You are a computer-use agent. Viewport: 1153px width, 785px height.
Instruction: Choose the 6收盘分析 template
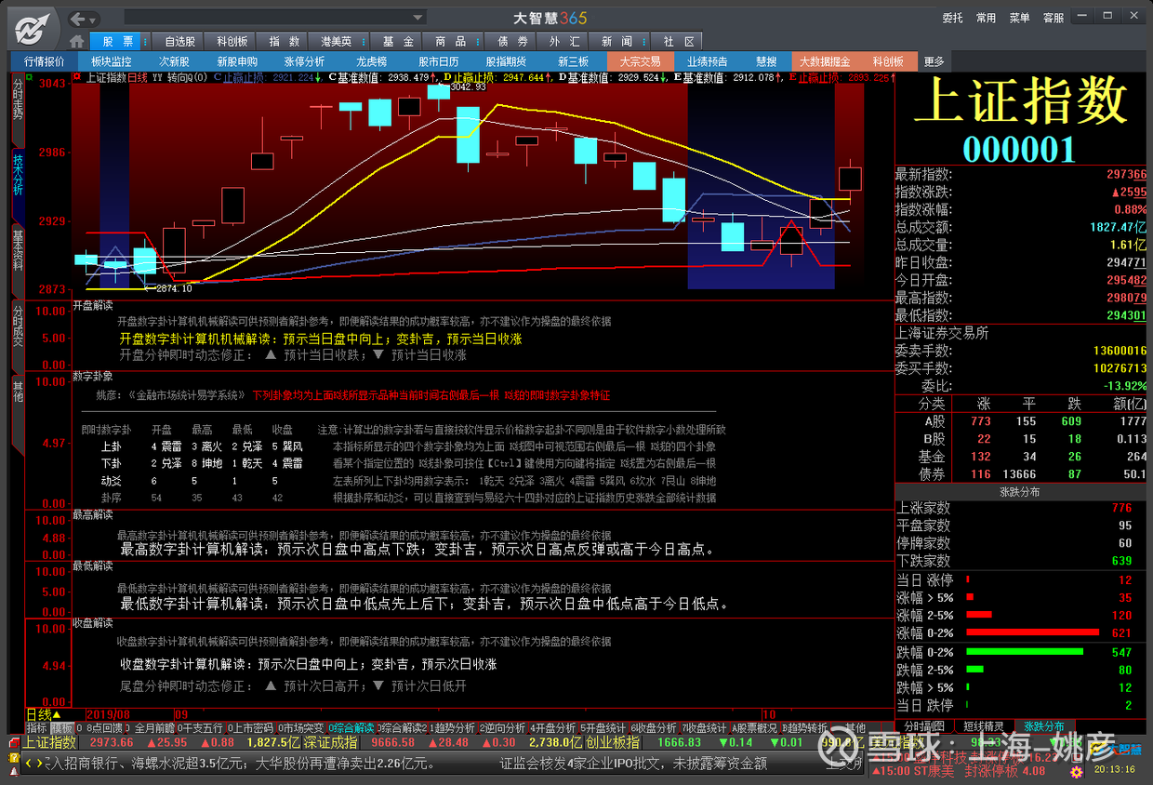coord(652,728)
